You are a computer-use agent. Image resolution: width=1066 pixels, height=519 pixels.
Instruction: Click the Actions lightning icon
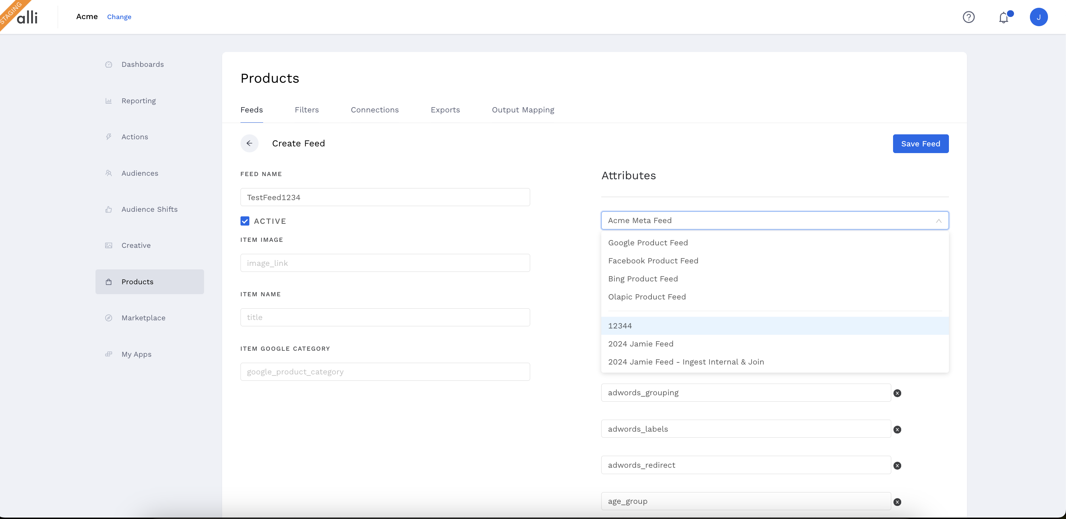click(109, 137)
